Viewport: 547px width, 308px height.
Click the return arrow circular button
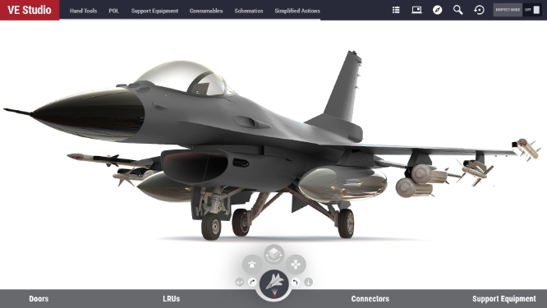click(239, 282)
